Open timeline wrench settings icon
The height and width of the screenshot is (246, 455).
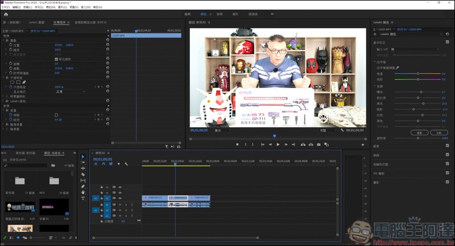[x=126, y=164]
